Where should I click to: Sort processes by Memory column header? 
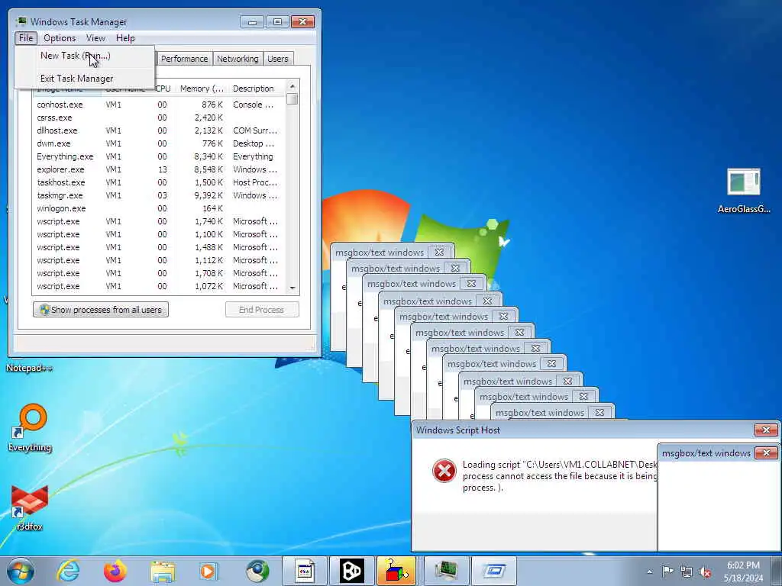(202, 89)
